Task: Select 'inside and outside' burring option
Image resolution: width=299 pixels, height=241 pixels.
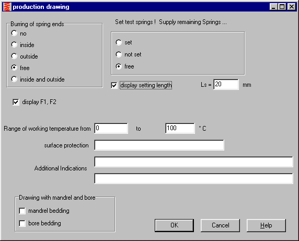Action: 14,79
